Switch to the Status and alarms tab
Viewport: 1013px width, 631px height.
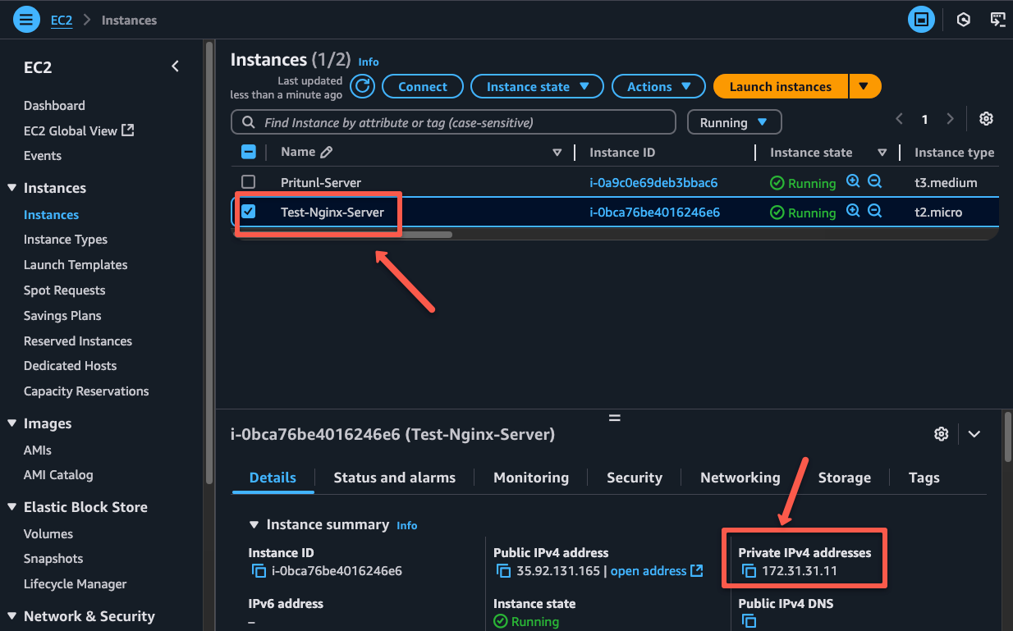click(394, 478)
